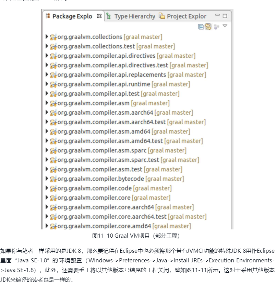
Task: Maximize the Package Explorer view panel
Action: click(x=225, y=16)
